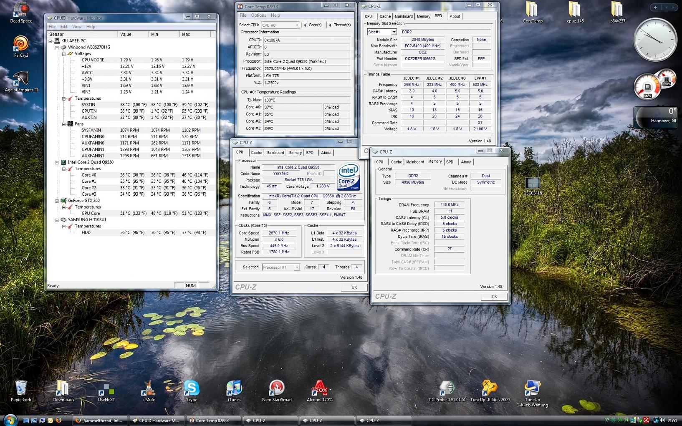Open the iTunes desktop icon
Viewport: 682px width, 426px height.
coord(234,391)
